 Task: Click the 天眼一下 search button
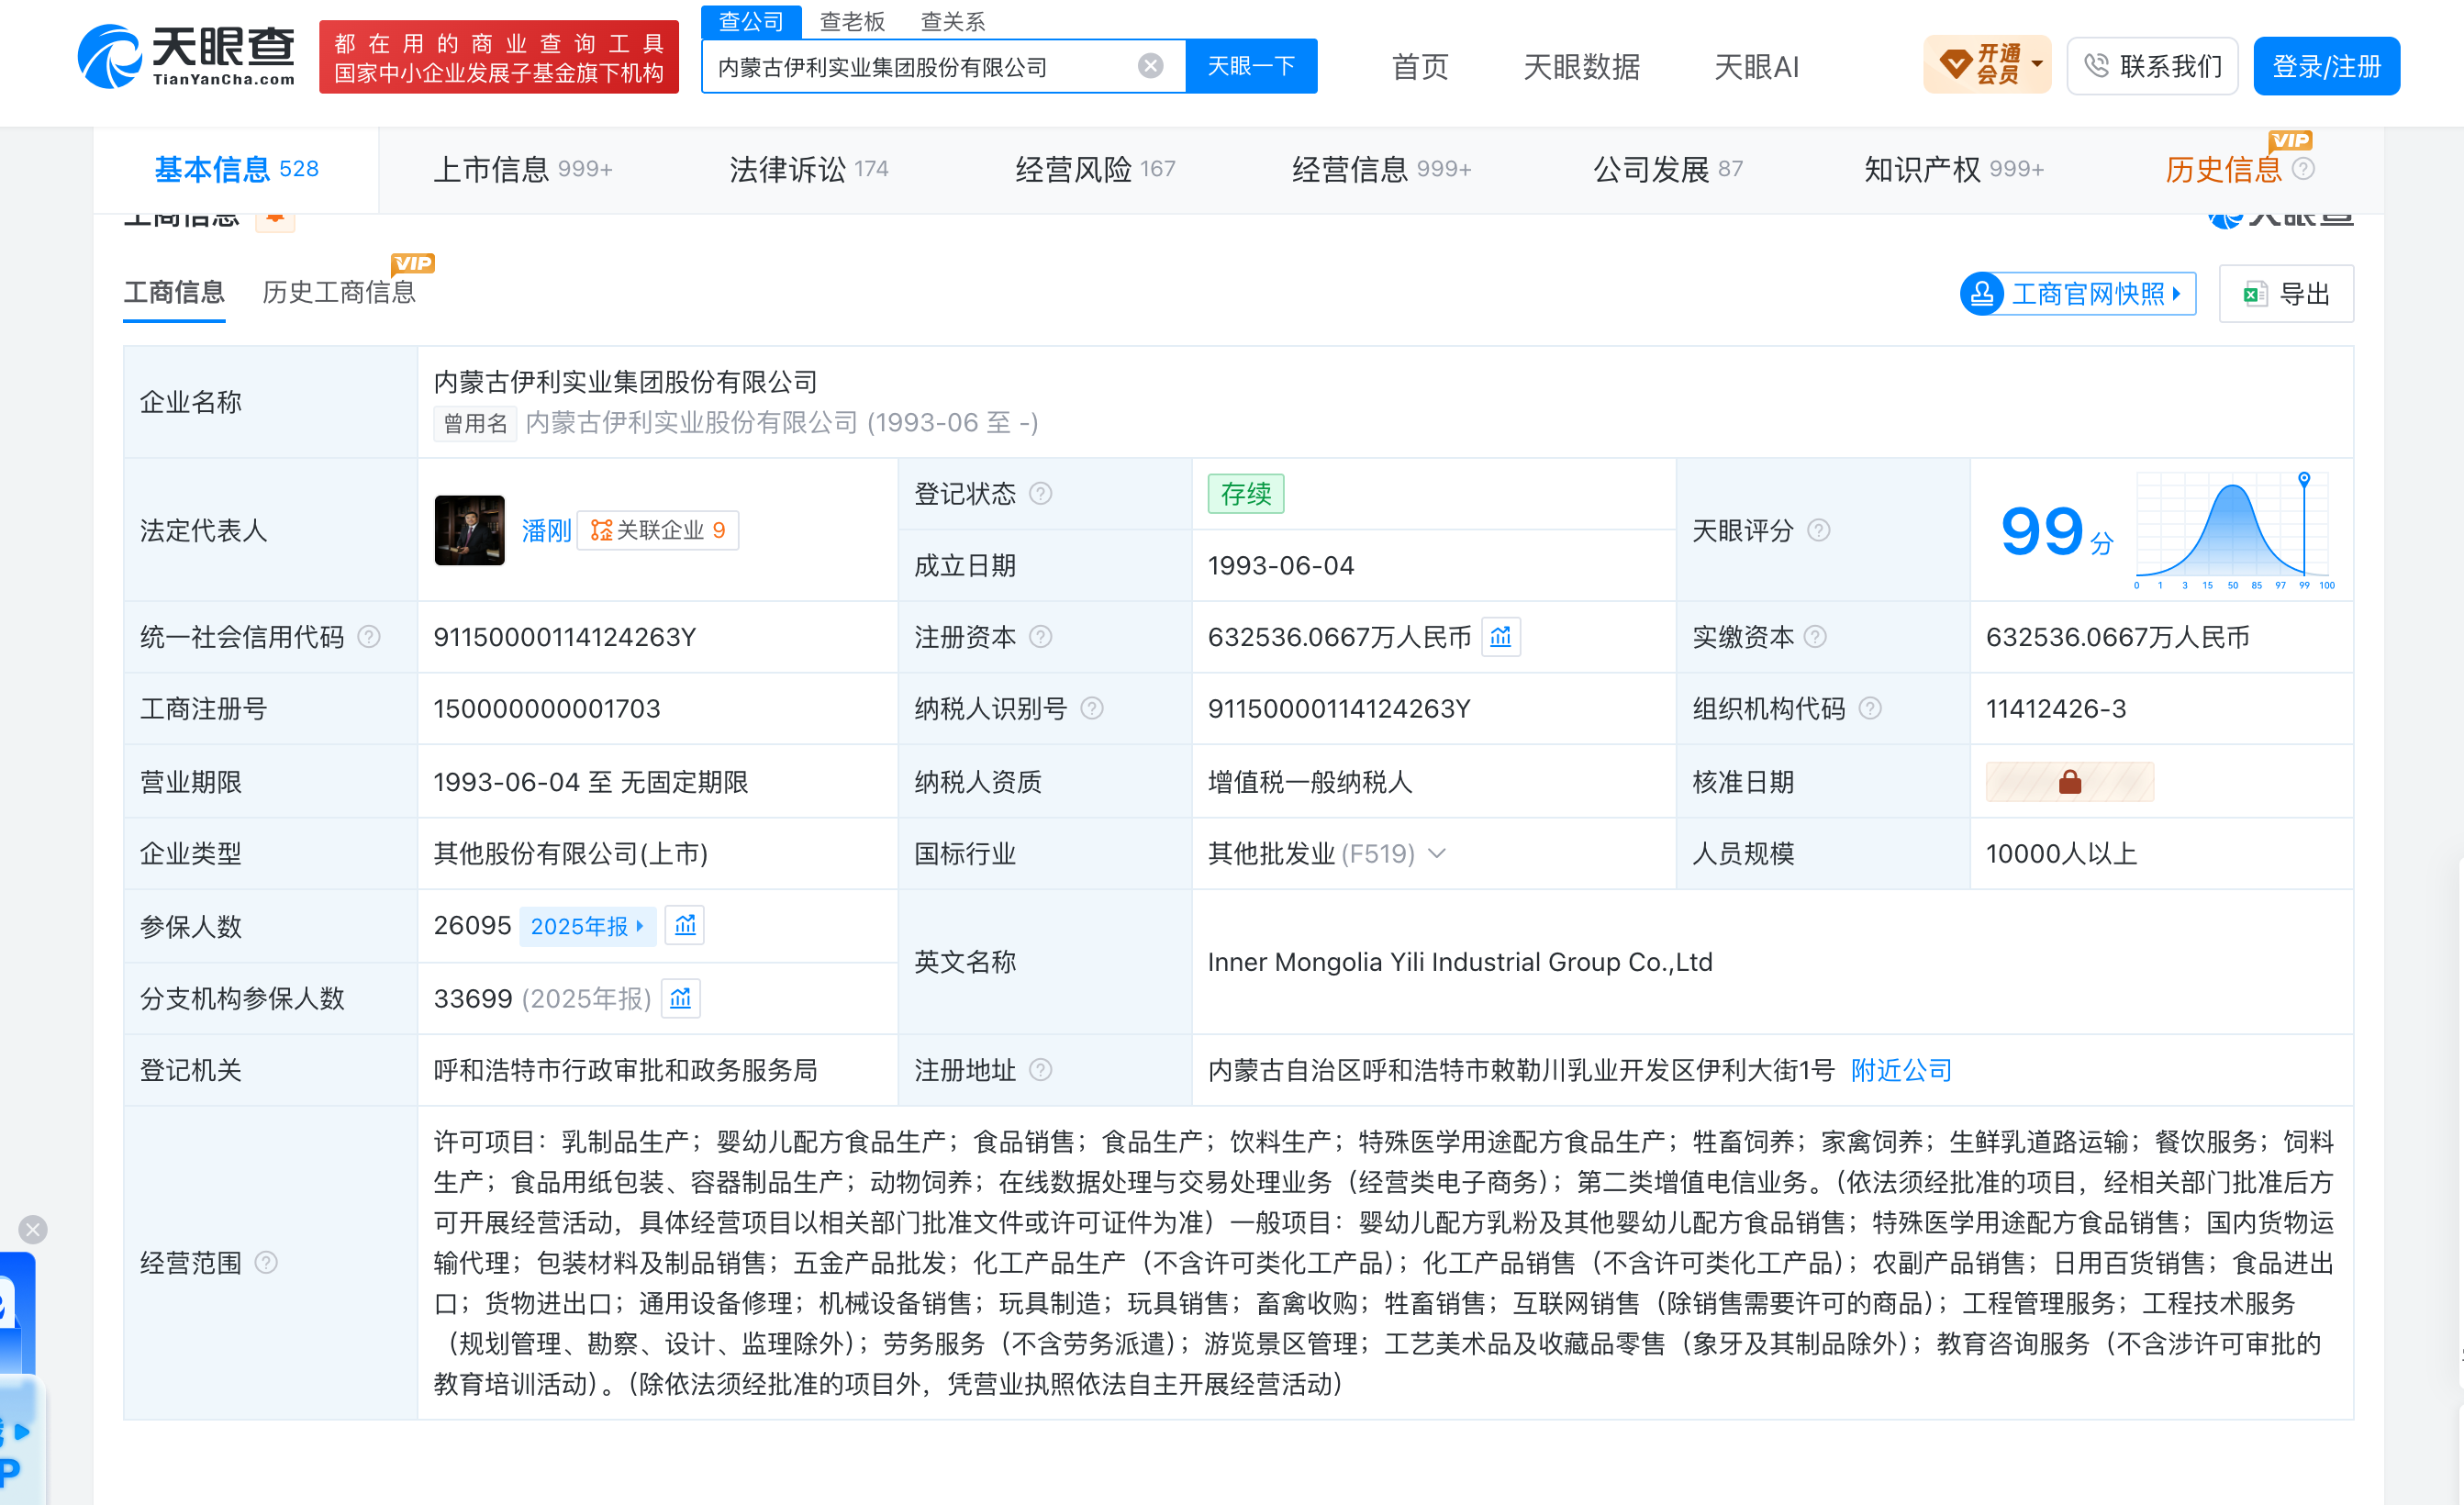click(1251, 66)
